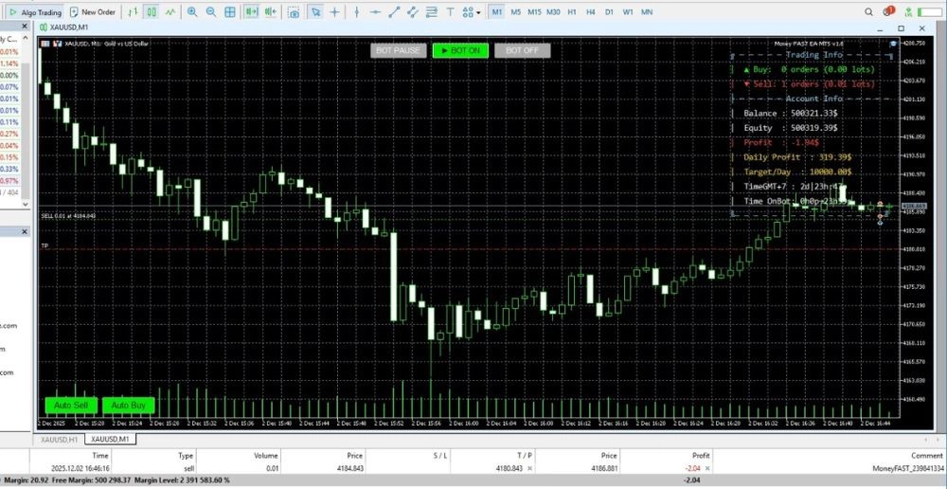Screen dimensions: 947x489
Task: Expand the objects dropdown arrow beside shapes icon
Action: (x=480, y=12)
